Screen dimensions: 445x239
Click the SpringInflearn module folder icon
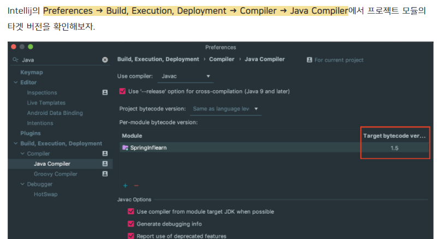[125, 148]
